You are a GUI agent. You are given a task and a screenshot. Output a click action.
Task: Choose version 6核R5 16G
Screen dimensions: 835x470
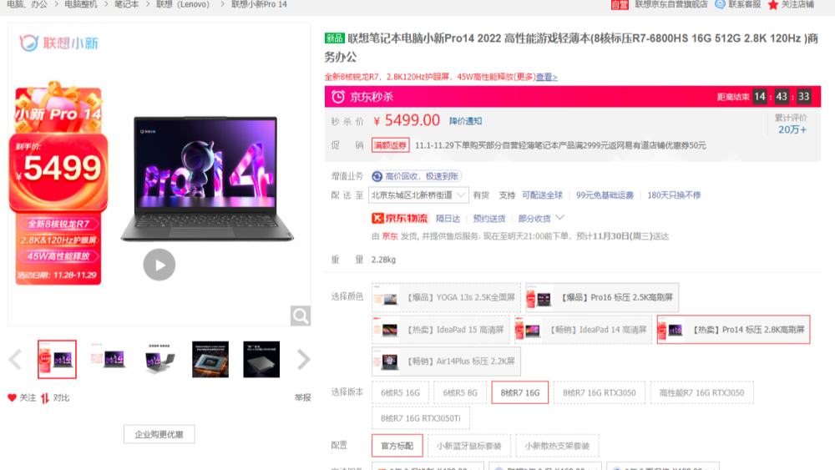pos(400,392)
